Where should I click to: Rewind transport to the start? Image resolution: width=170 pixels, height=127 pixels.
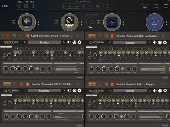click(x=18, y=6)
